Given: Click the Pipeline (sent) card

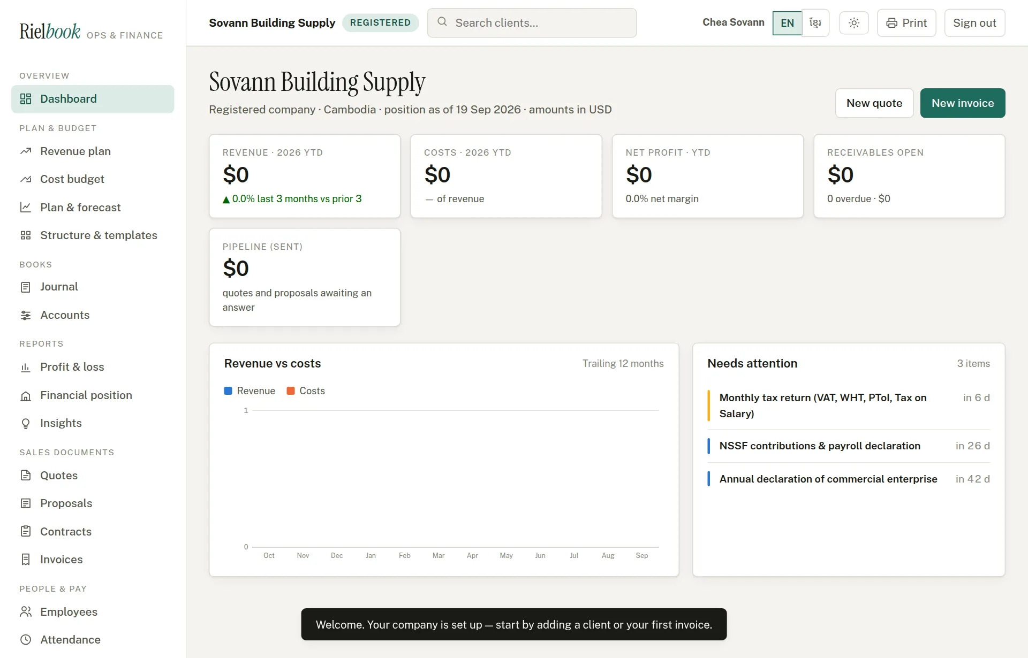Looking at the screenshot, I should click(x=305, y=277).
